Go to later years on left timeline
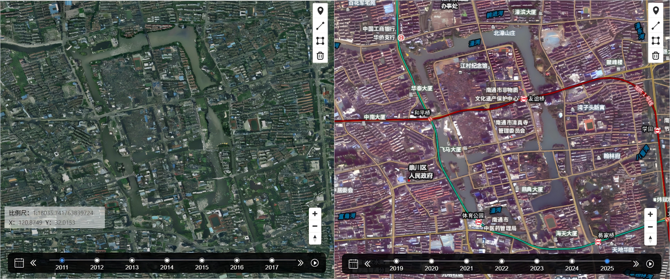670x279 pixels. (300, 263)
